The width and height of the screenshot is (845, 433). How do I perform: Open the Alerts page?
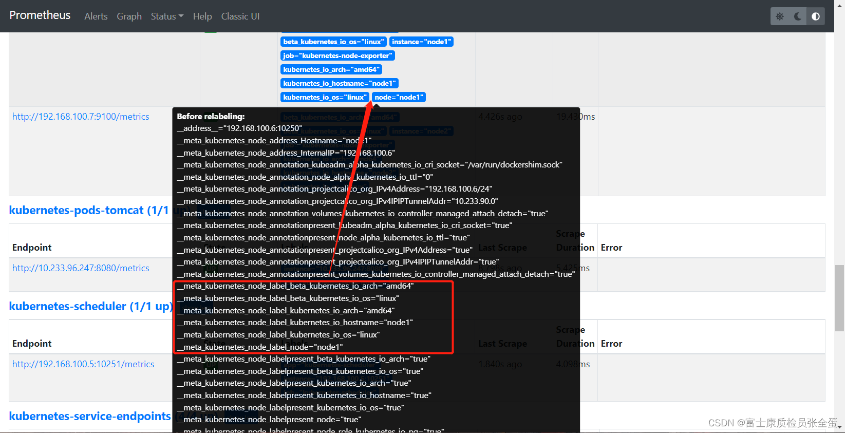[x=96, y=16]
